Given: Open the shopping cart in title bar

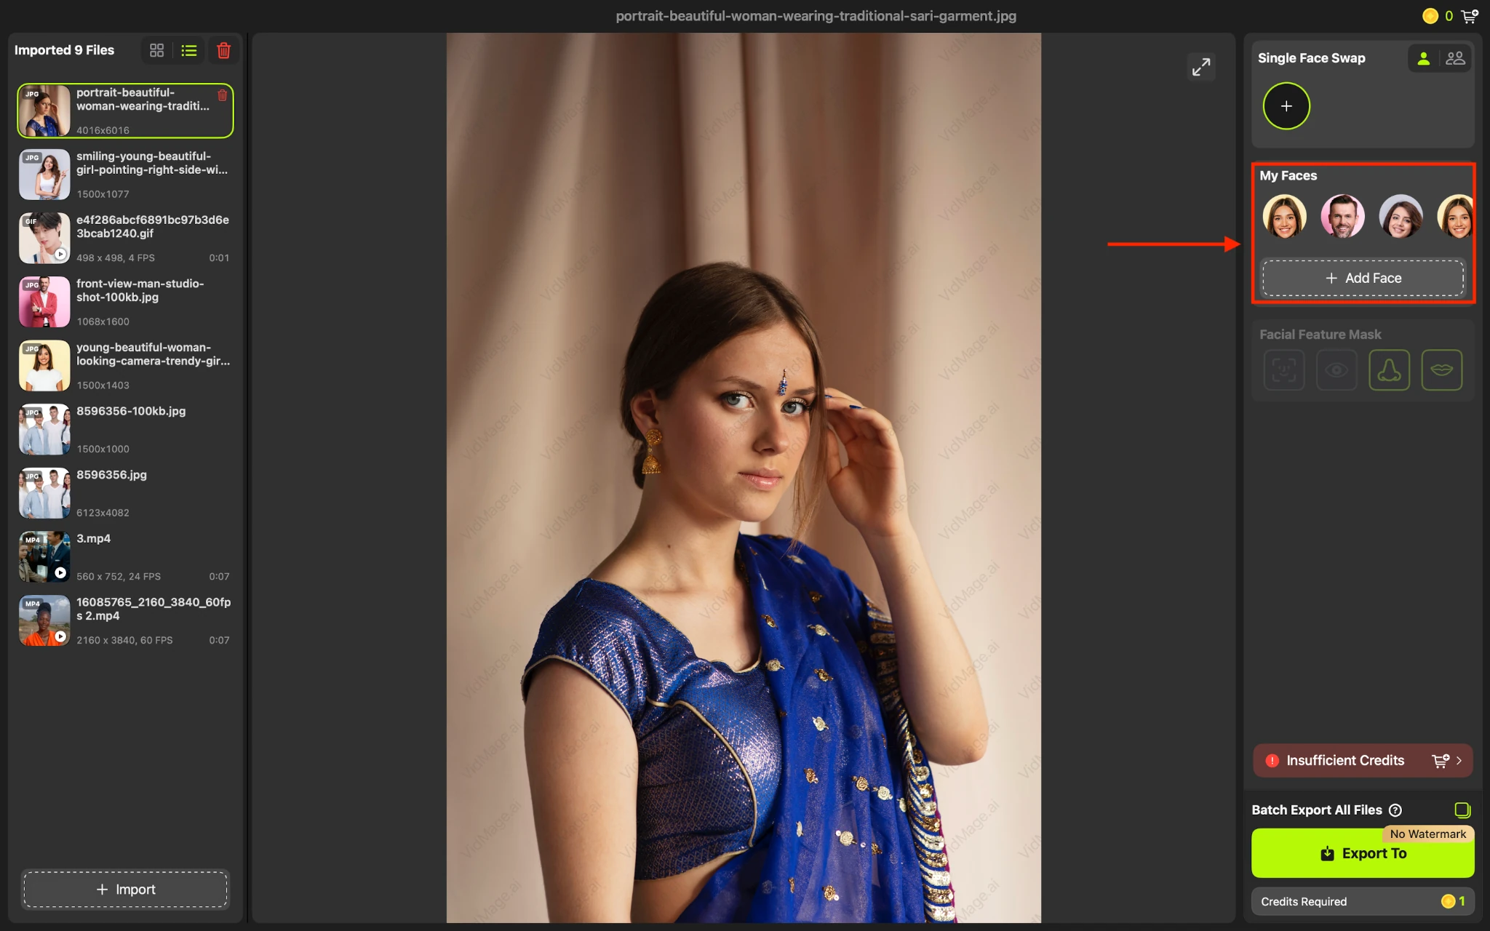Looking at the screenshot, I should 1470,16.
